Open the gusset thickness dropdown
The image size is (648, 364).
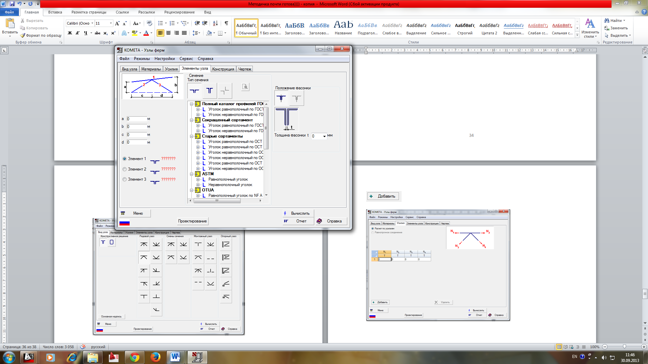[x=324, y=136]
